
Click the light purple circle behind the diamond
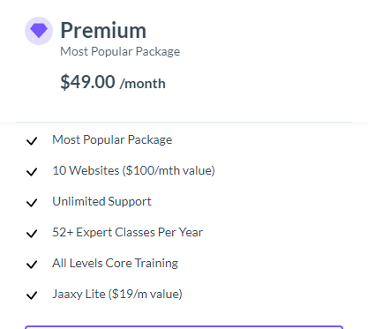pos(39,31)
